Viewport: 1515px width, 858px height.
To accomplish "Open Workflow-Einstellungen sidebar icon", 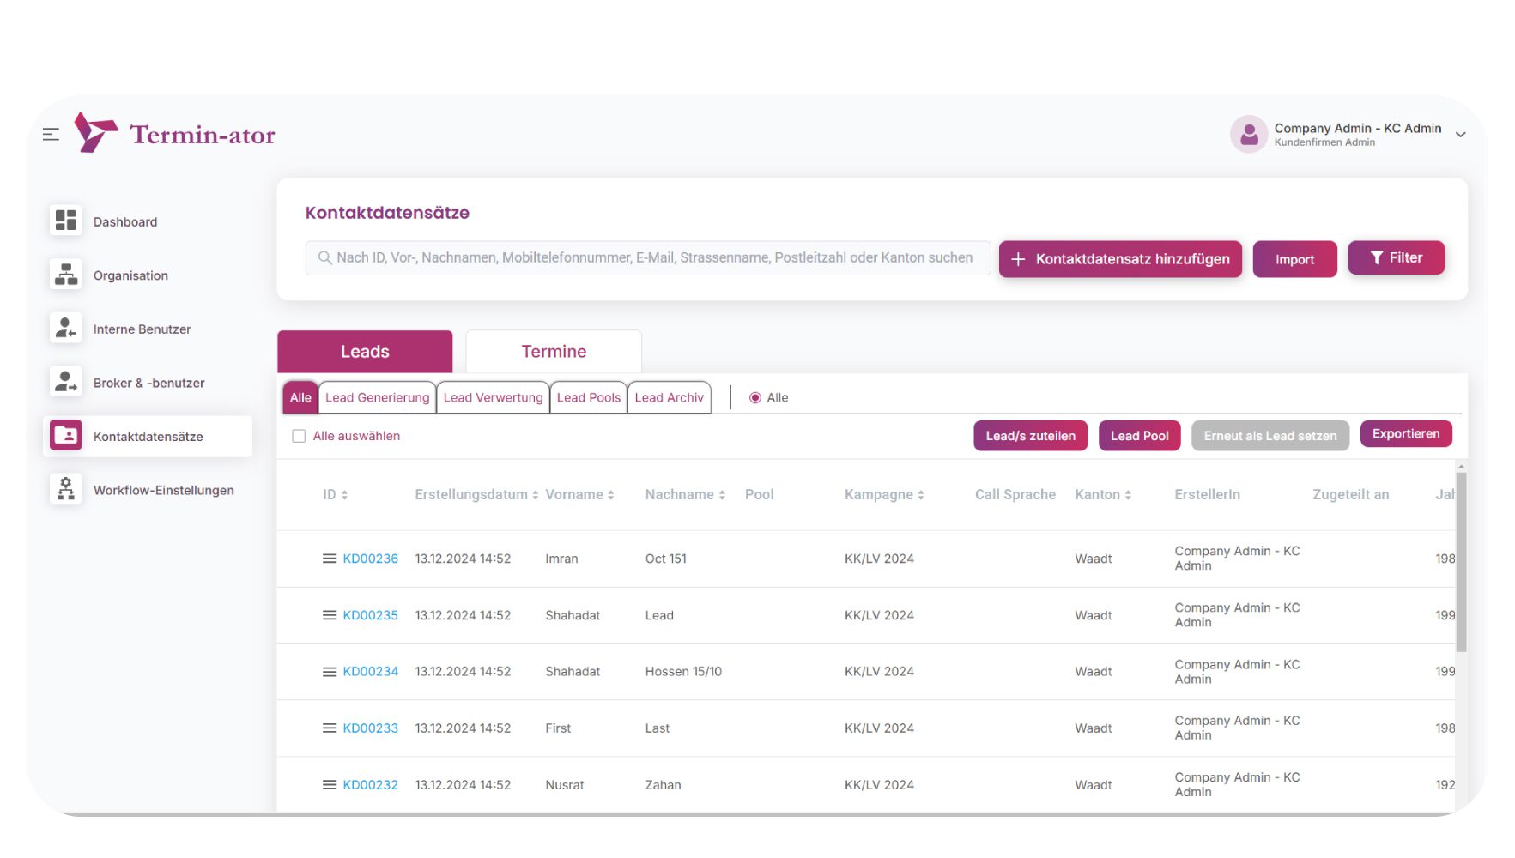I will 66,489.
